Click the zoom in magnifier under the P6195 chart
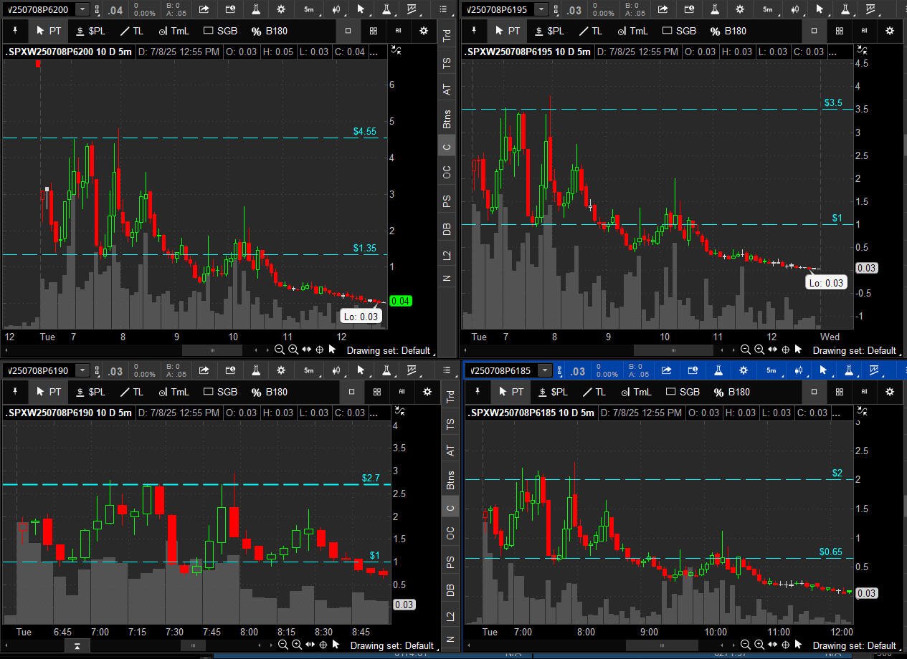907x659 pixels. pos(759,350)
